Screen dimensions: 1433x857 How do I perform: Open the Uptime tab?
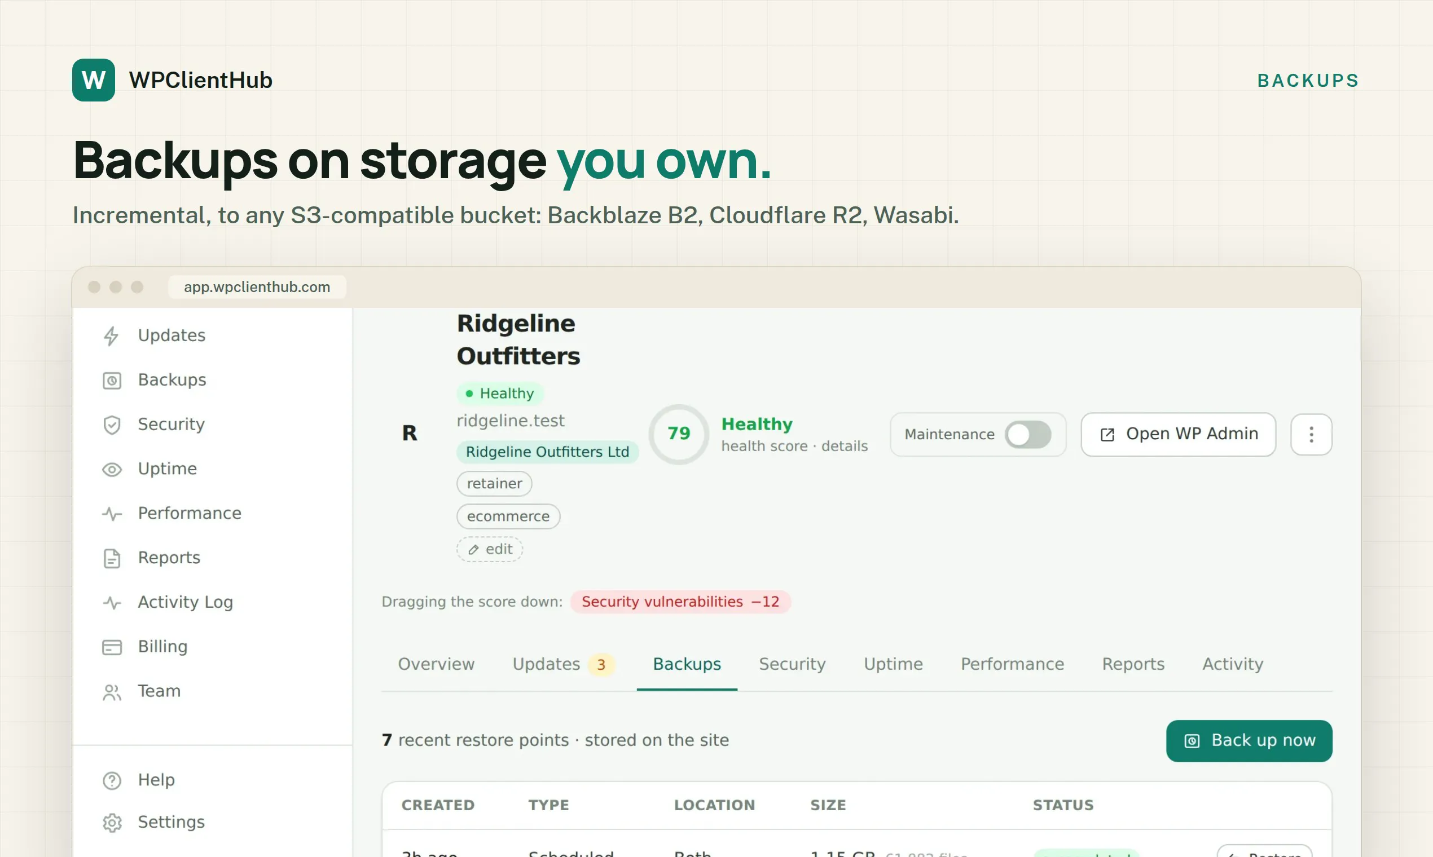[x=893, y=664]
